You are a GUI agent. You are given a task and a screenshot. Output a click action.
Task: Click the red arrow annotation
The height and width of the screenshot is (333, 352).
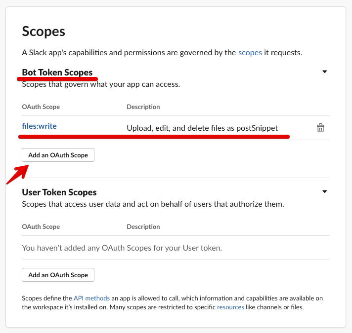(17, 175)
